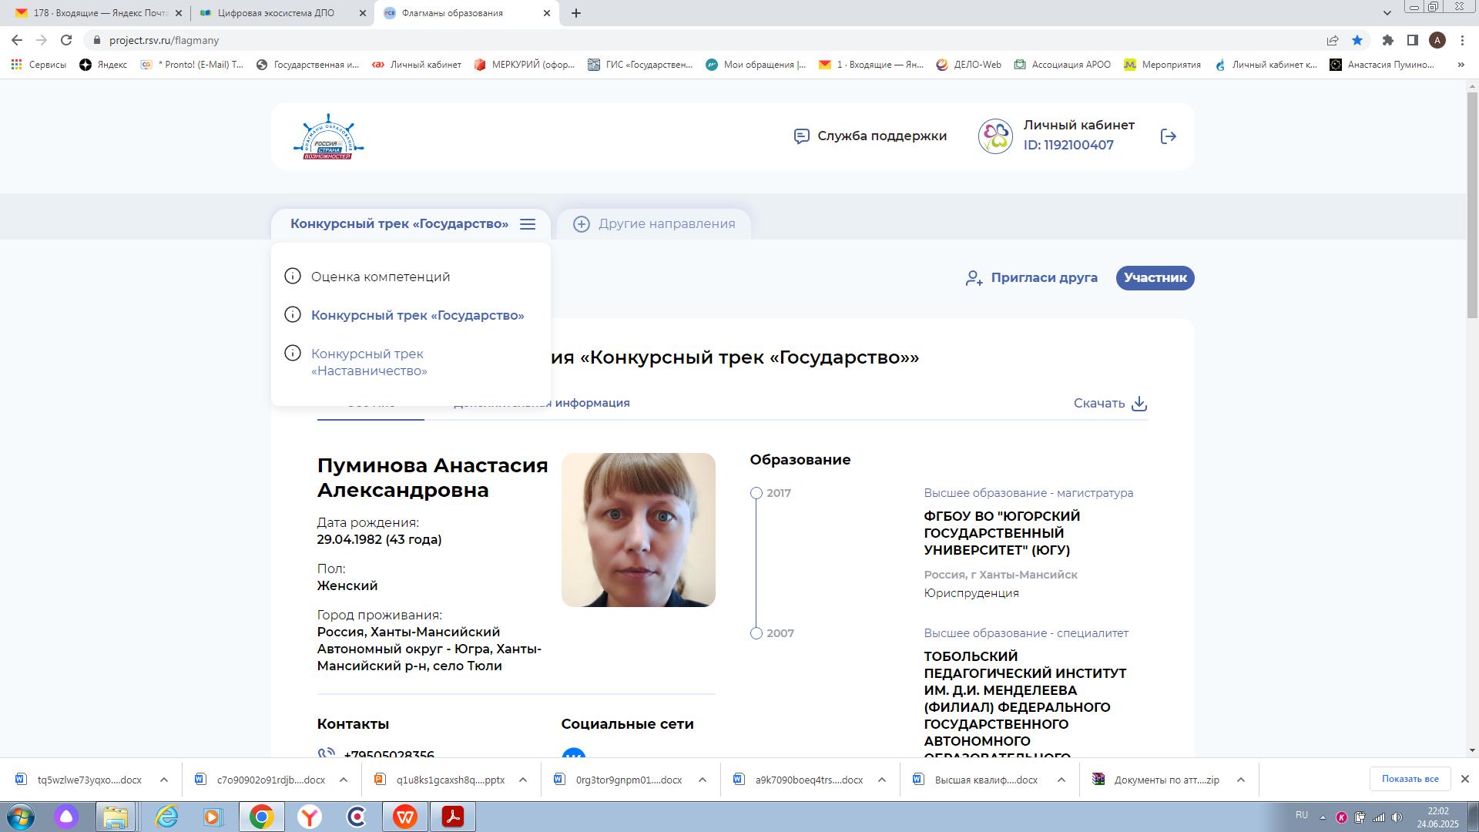Open Яндекс bookmark

tap(103, 65)
